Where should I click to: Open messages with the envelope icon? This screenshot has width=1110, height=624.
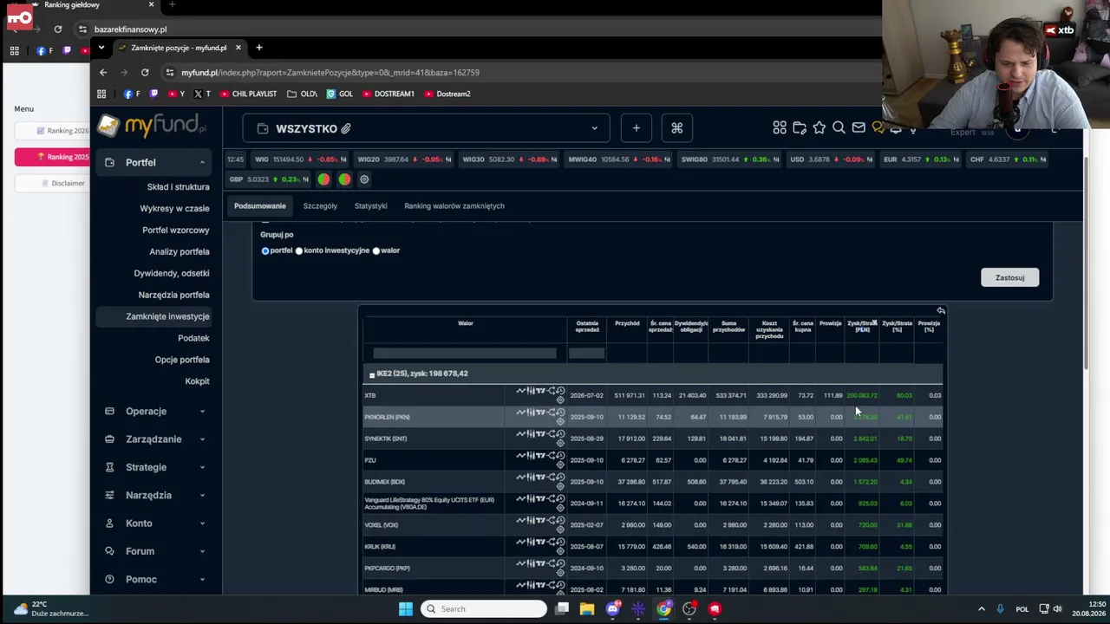click(x=859, y=128)
